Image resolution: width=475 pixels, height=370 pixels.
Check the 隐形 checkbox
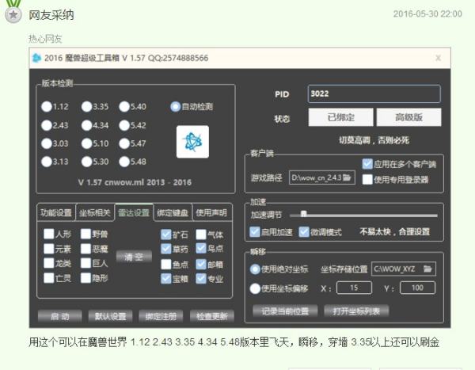click(85, 278)
